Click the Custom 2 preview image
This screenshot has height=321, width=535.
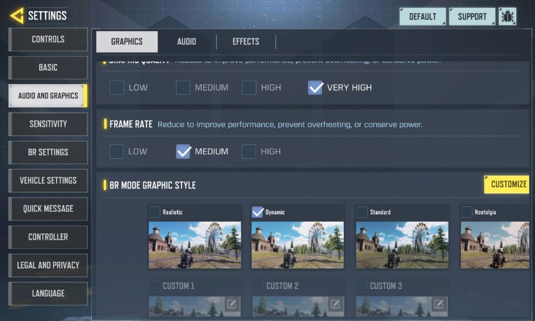298,306
